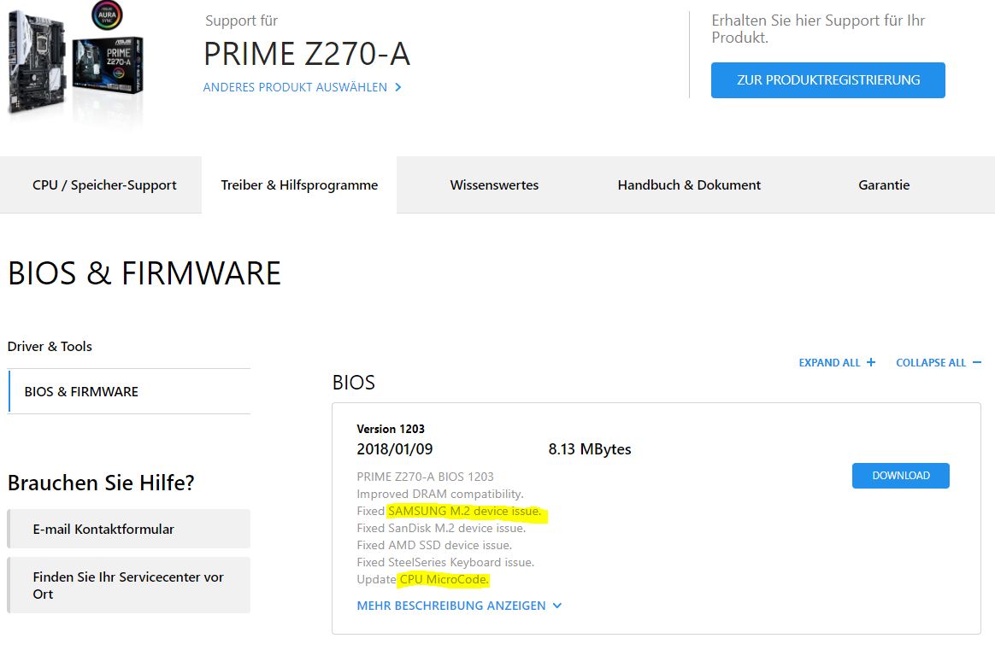Click the PRIME Z270-A BIOS 1203 line

pyautogui.click(x=425, y=477)
